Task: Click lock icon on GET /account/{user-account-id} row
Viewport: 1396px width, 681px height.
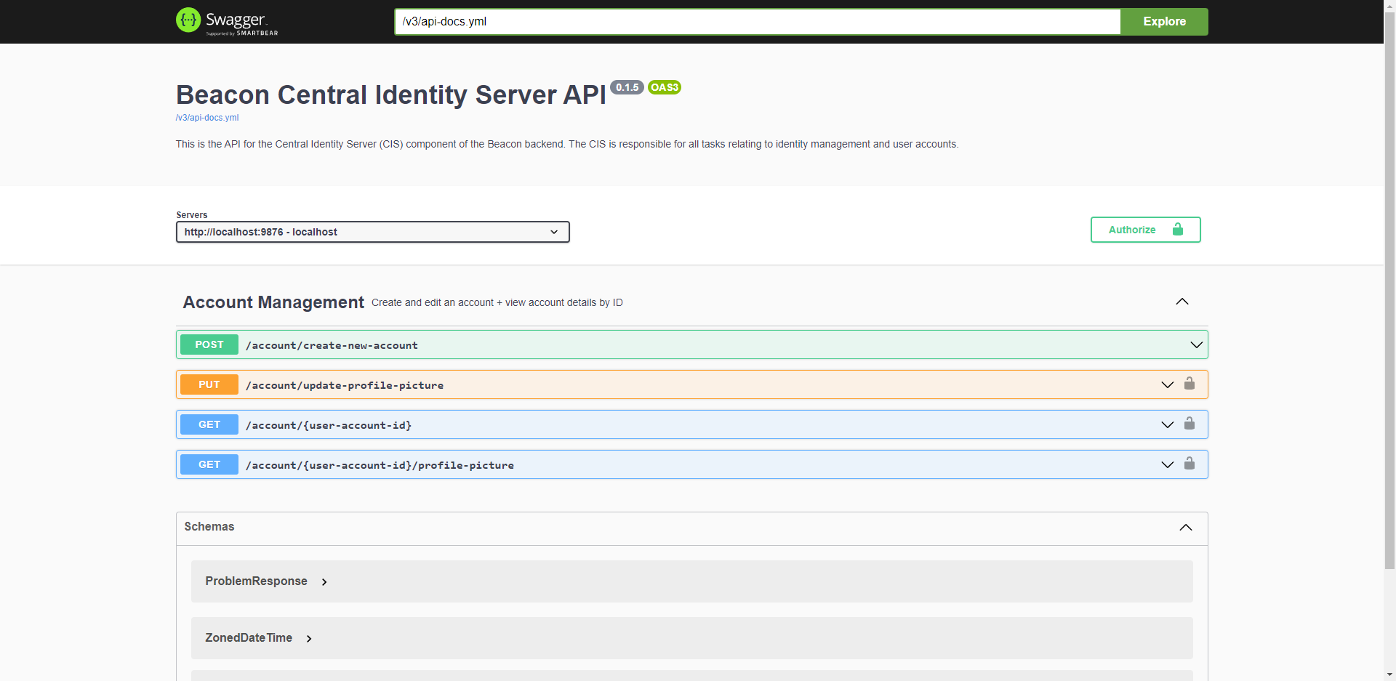Action: 1190,423
